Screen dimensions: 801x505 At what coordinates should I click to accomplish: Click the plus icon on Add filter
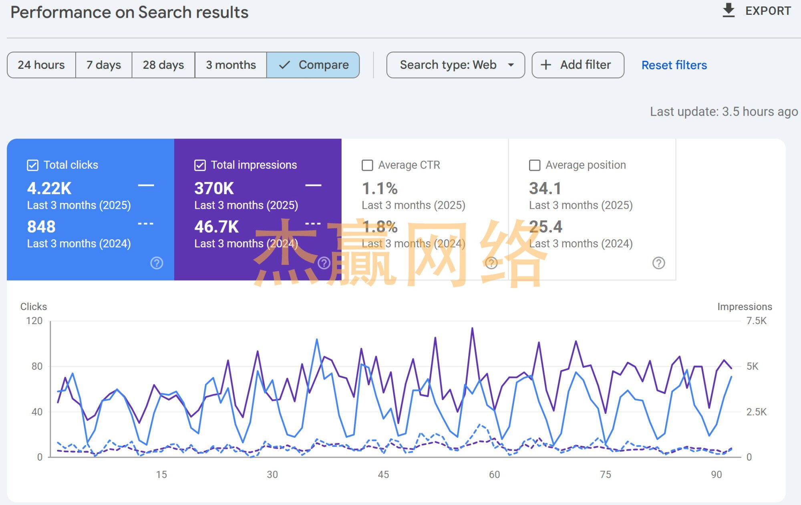[546, 65]
